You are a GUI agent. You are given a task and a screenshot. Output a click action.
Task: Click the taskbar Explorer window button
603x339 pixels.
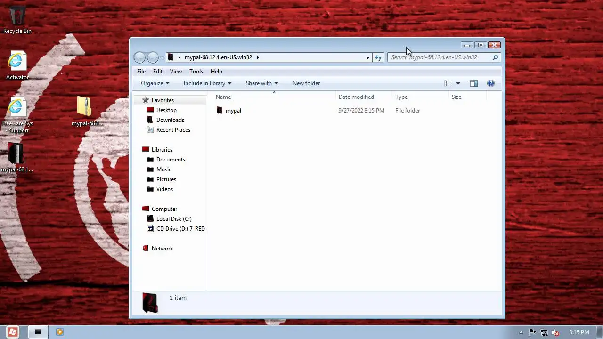click(x=38, y=332)
